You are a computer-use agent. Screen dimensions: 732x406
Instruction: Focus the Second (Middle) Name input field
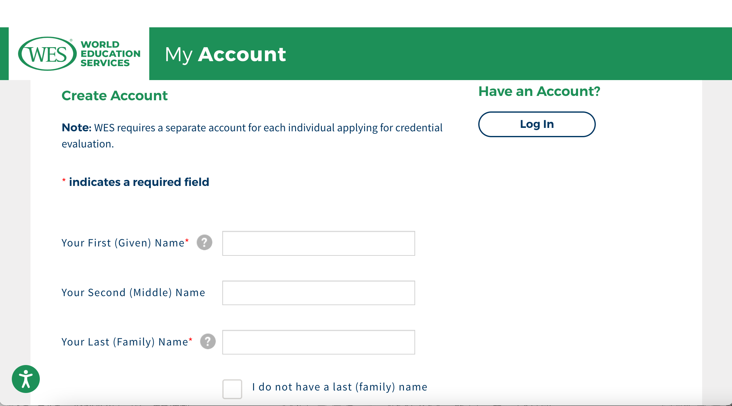tap(318, 293)
